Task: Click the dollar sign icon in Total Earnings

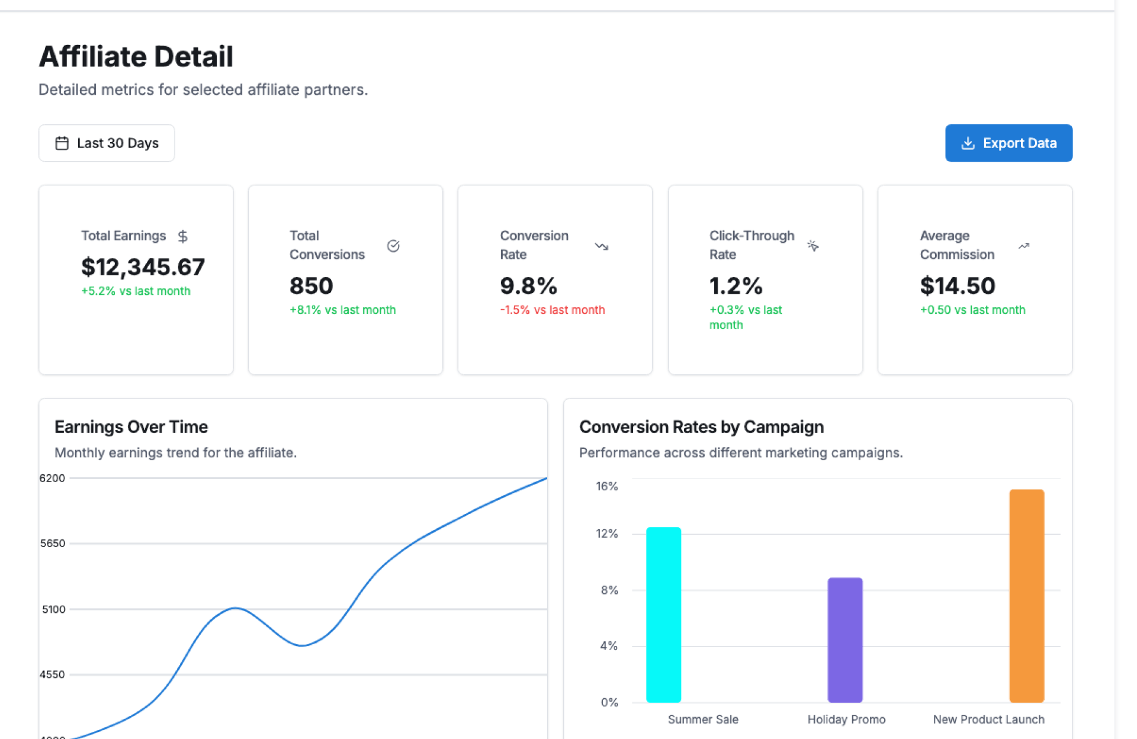Action: 182,236
